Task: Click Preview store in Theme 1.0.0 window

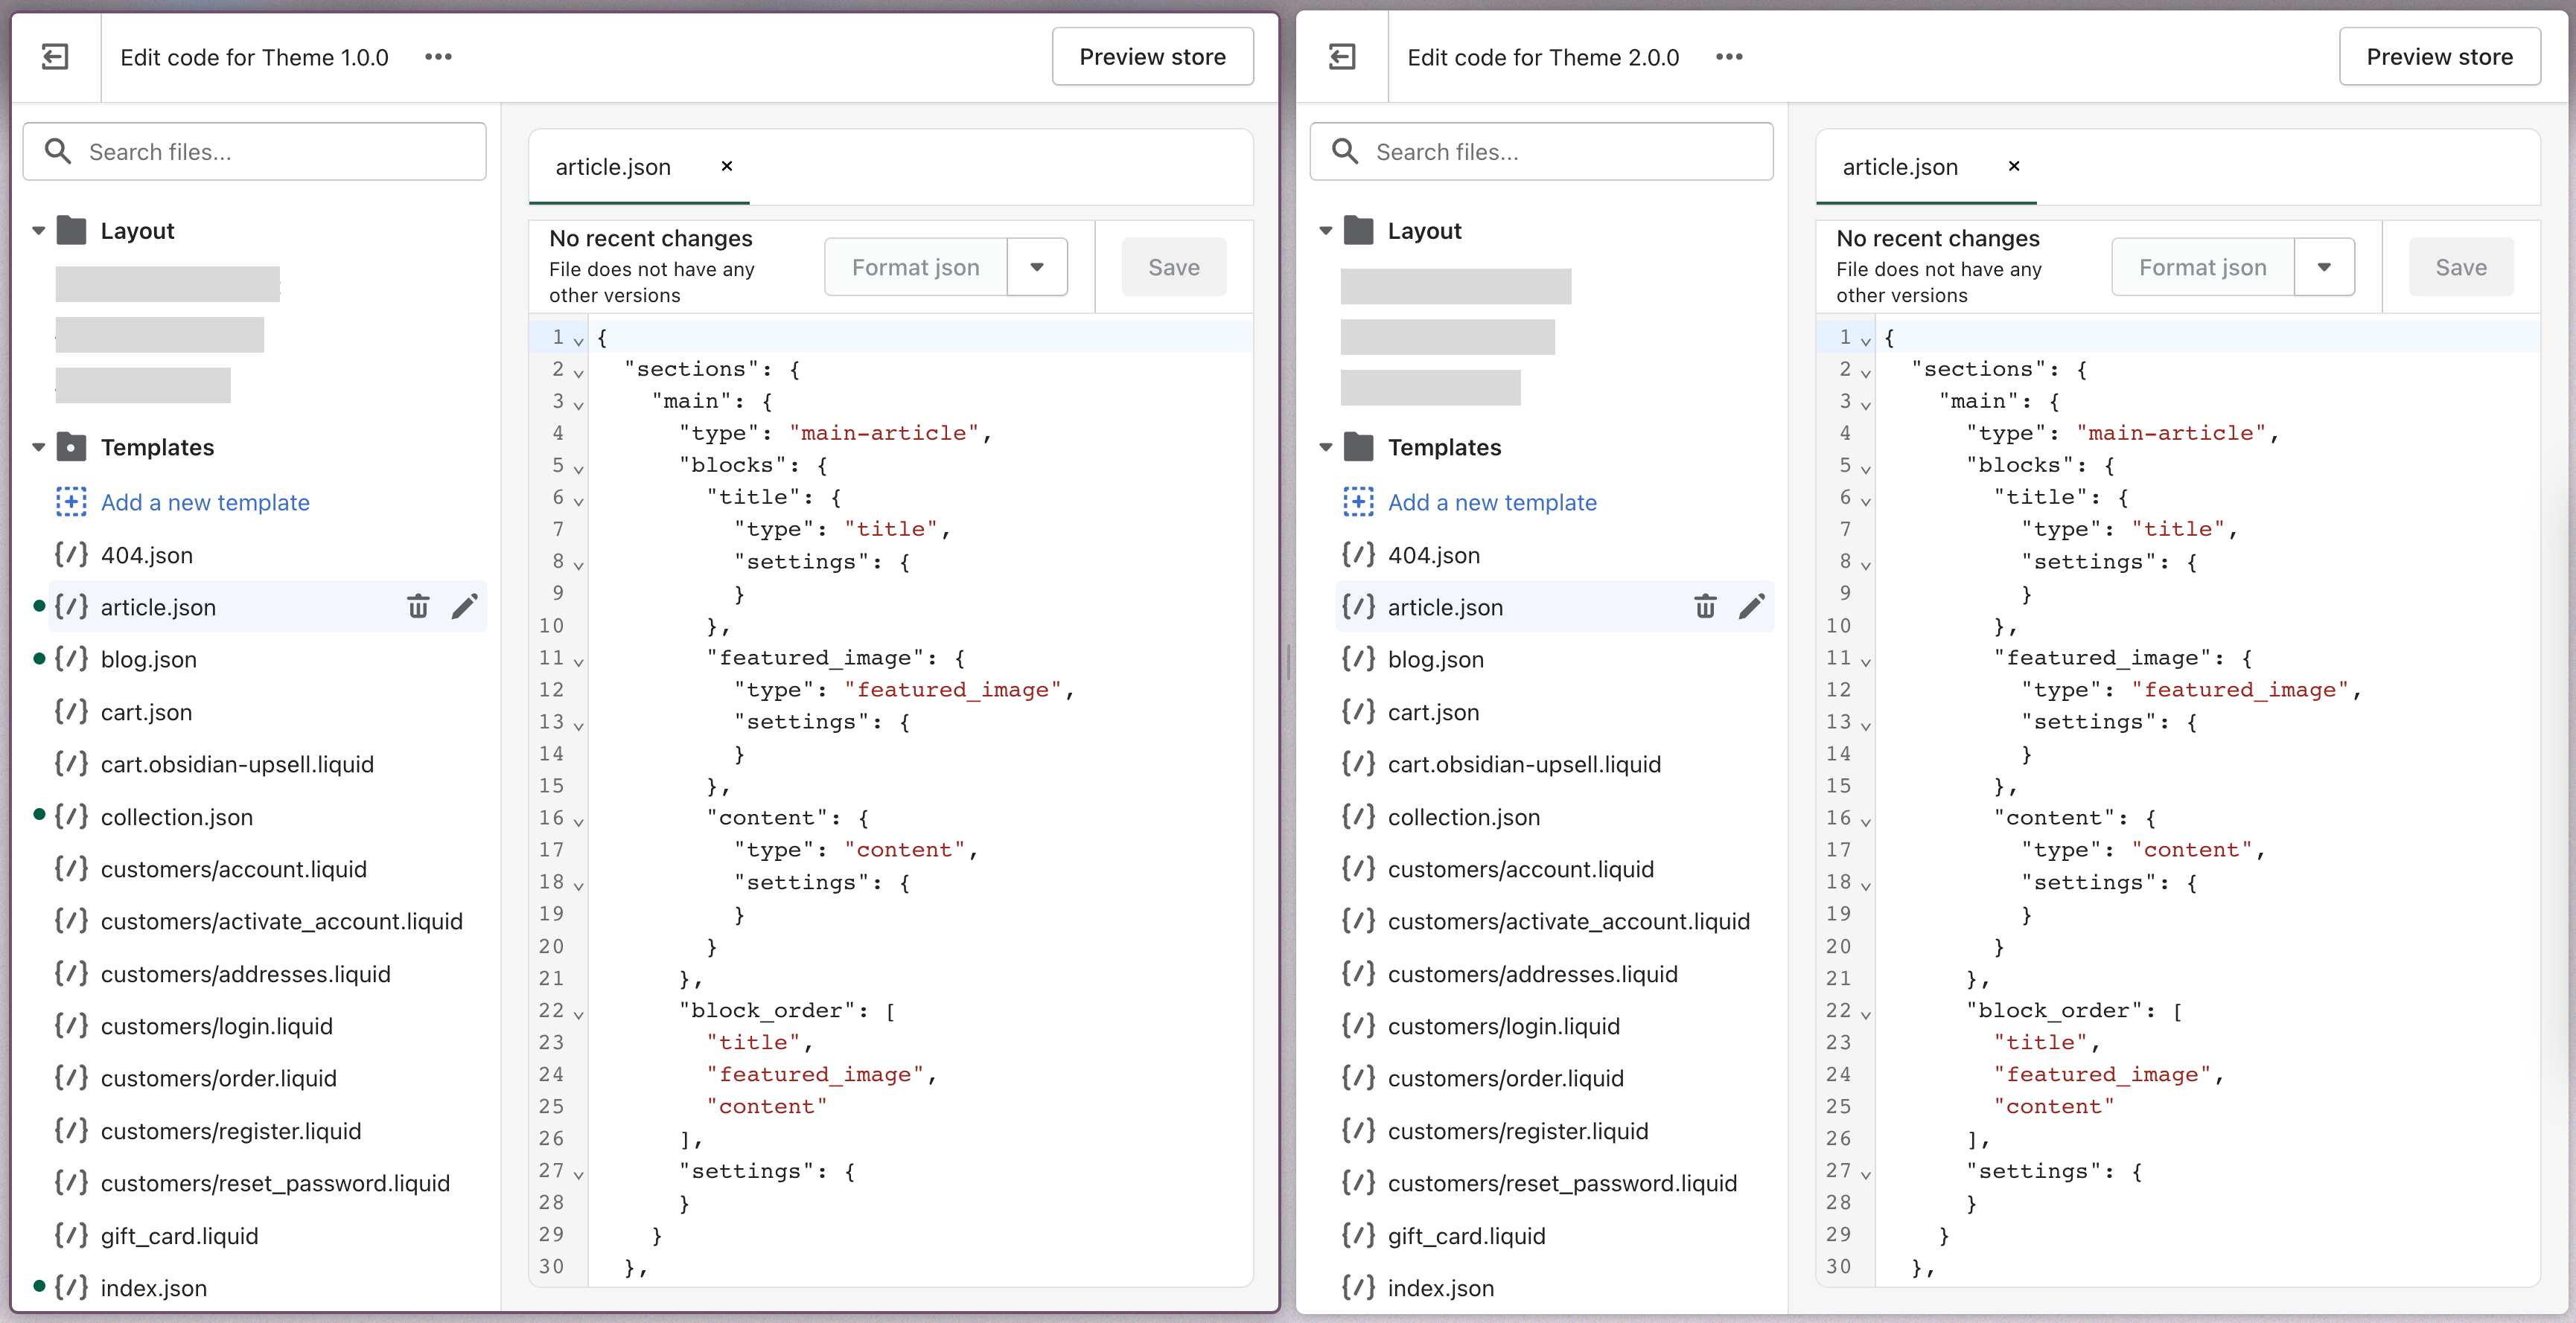Action: point(1152,57)
